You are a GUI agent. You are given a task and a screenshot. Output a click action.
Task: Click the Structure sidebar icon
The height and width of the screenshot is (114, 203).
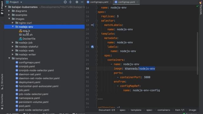2,88
